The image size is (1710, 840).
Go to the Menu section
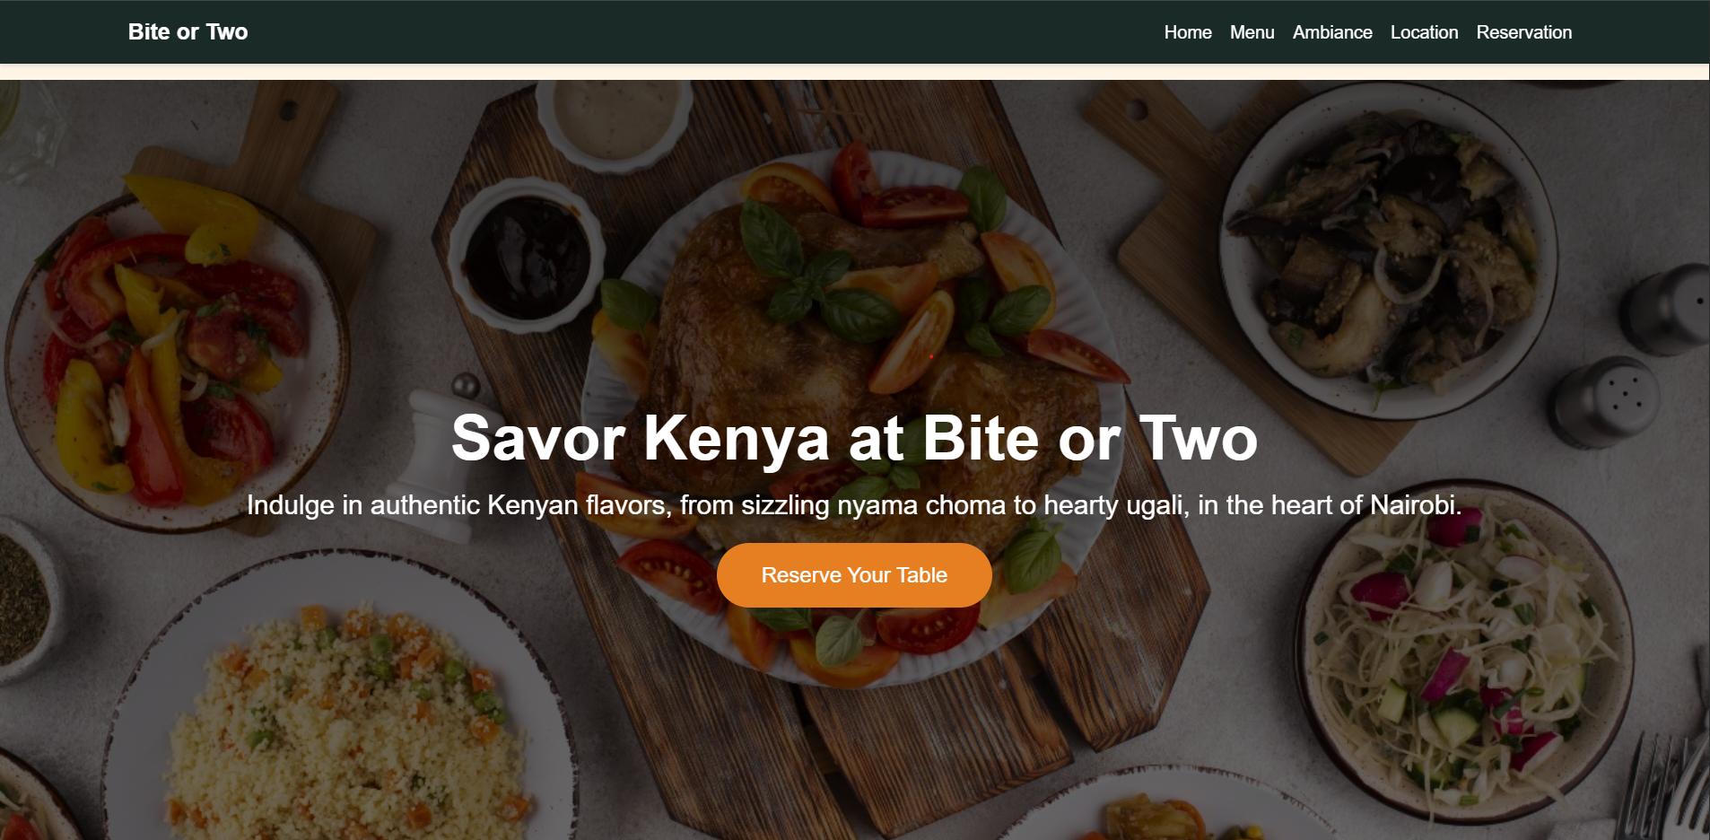coord(1252,32)
